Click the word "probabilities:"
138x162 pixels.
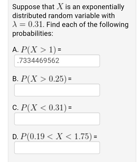(33, 34)
